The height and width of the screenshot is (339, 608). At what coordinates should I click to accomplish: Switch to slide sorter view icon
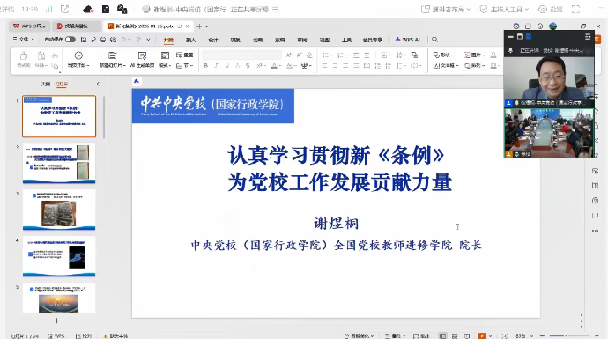(x=455, y=335)
